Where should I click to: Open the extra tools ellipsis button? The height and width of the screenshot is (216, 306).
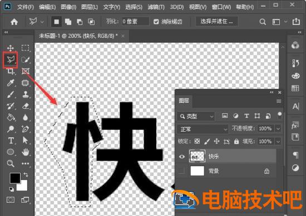coord(26,164)
